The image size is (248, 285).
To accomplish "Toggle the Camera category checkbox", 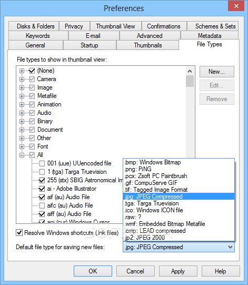I will pos(32,79).
